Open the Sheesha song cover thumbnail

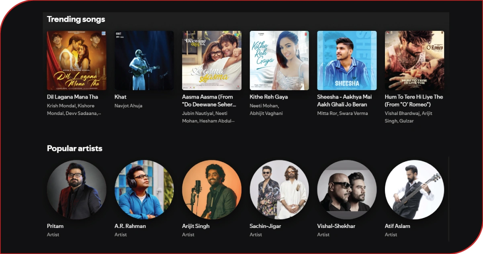click(x=347, y=60)
